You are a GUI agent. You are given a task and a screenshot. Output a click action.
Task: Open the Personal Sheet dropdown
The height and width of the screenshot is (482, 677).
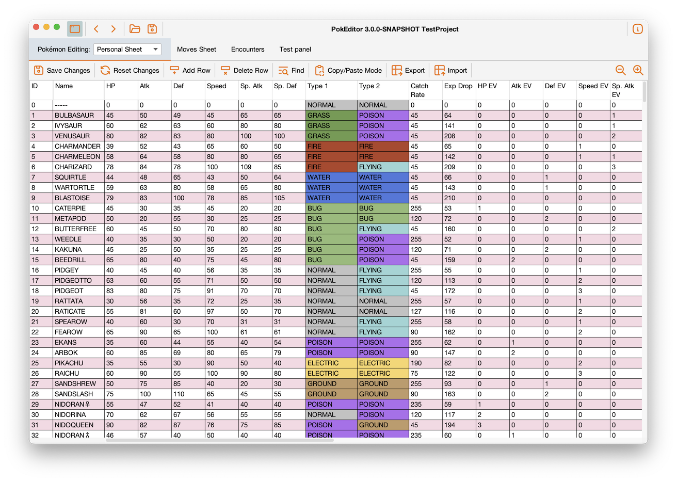(127, 49)
